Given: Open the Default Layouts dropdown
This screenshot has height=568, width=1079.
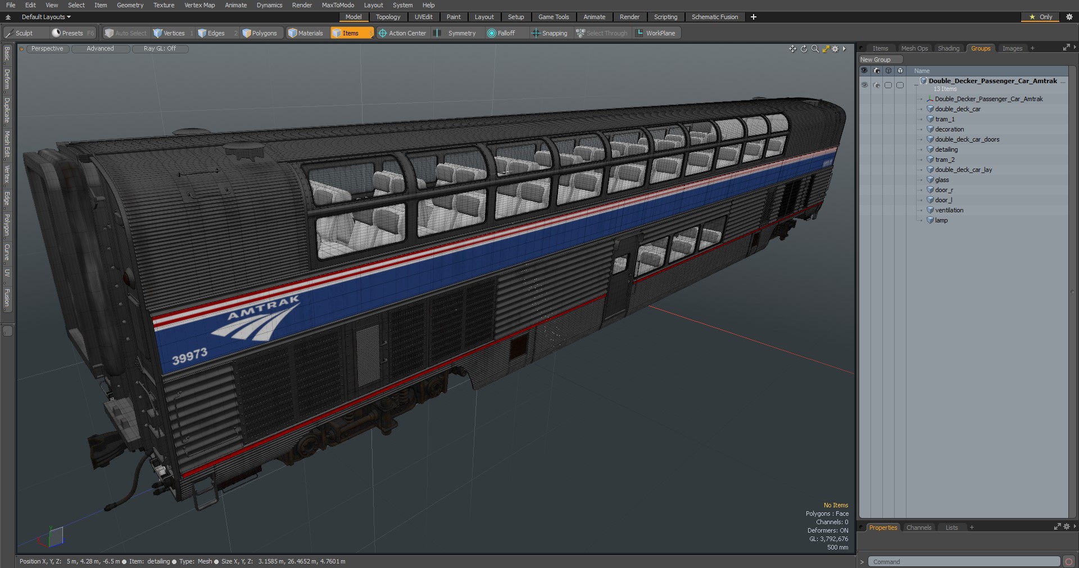Looking at the screenshot, I should click(46, 17).
